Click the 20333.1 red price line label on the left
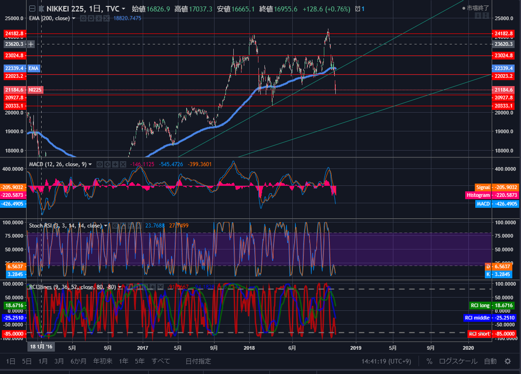This screenshot has width=521, height=374. coord(15,106)
